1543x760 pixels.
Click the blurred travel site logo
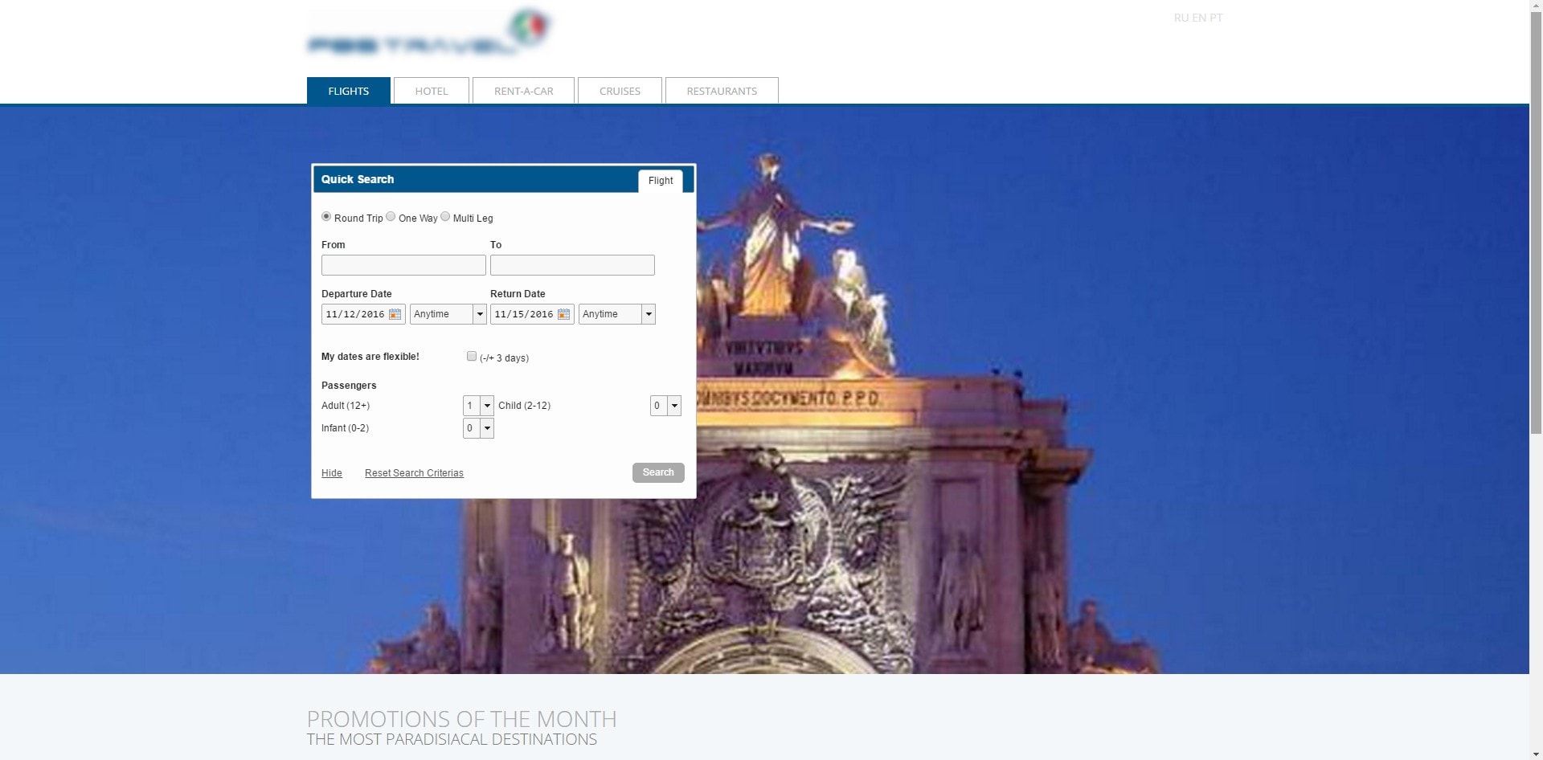point(430,34)
